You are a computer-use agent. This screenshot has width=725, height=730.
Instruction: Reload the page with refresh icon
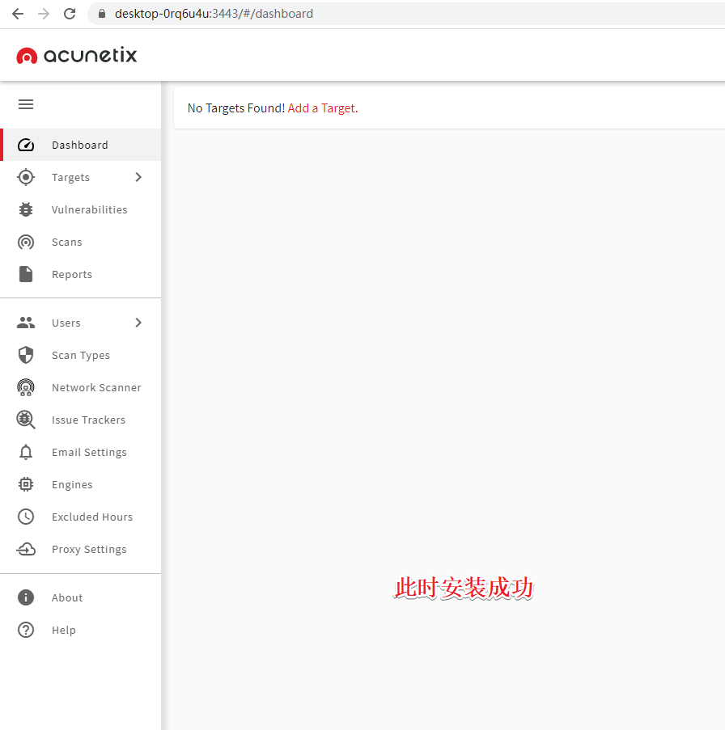pyautogui.click(x=70, y=14)
